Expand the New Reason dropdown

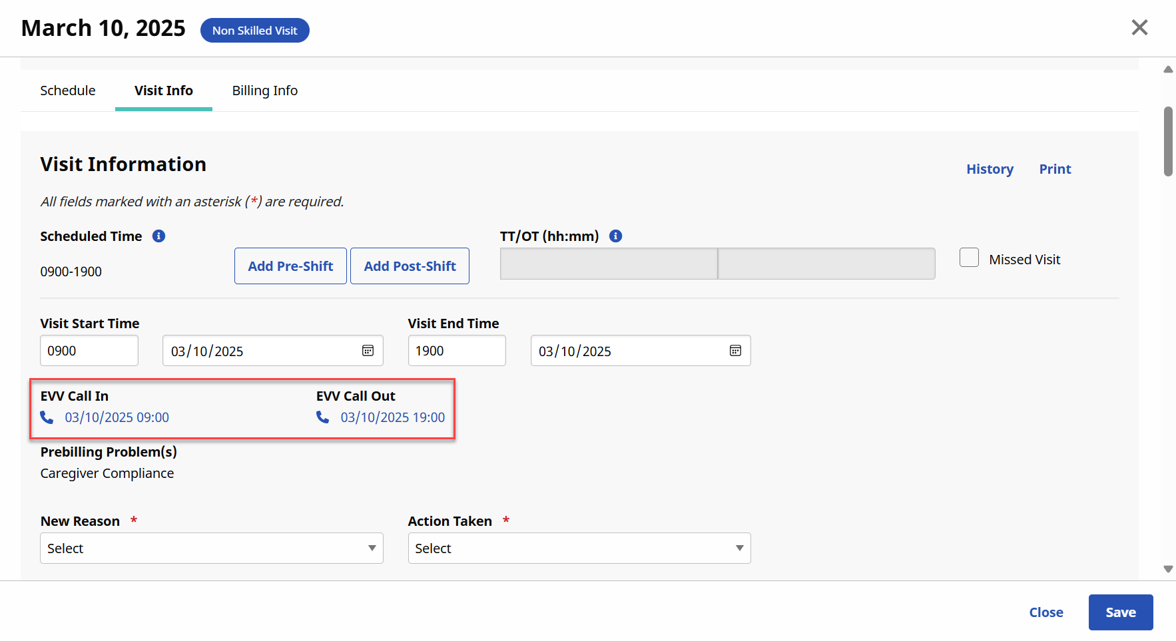(x=211, y=548)
